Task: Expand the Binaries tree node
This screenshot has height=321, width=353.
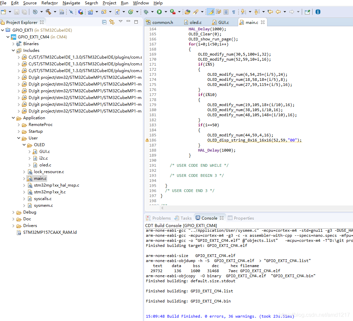Action: tap(13, 44)
